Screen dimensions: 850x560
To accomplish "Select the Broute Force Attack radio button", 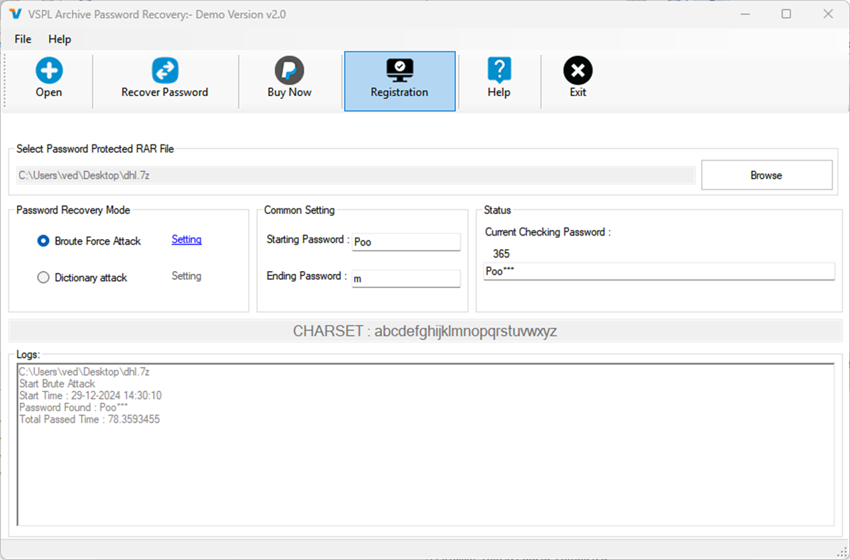I will pyautogui.click(x=43, y=241).
